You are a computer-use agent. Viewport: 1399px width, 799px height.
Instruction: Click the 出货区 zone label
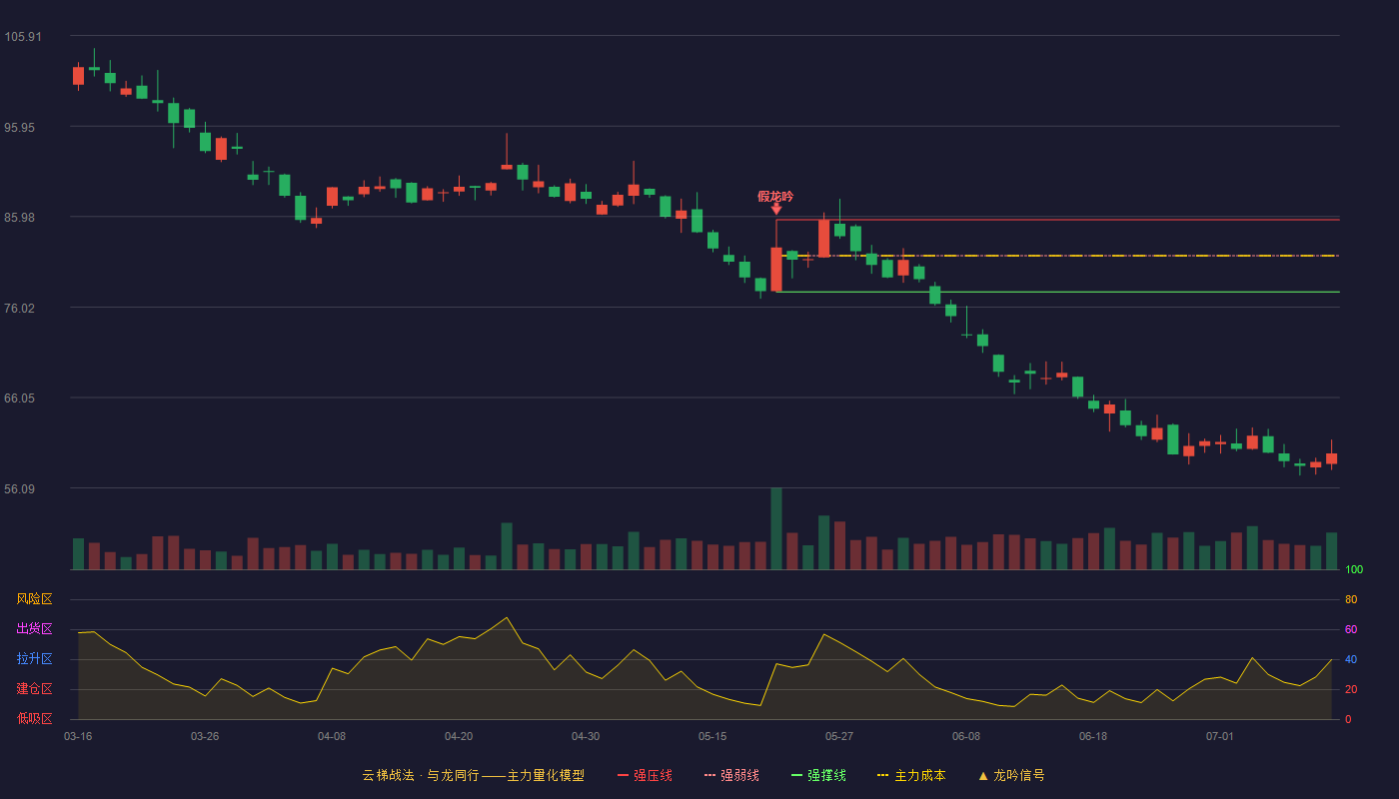(x=34, y=629)
